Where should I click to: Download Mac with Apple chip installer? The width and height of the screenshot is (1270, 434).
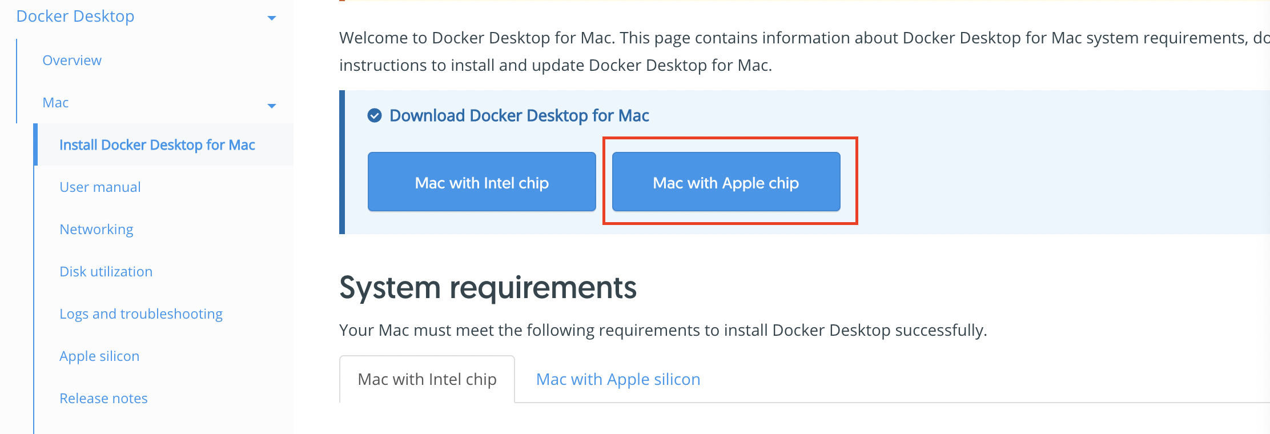click(726, 182)
